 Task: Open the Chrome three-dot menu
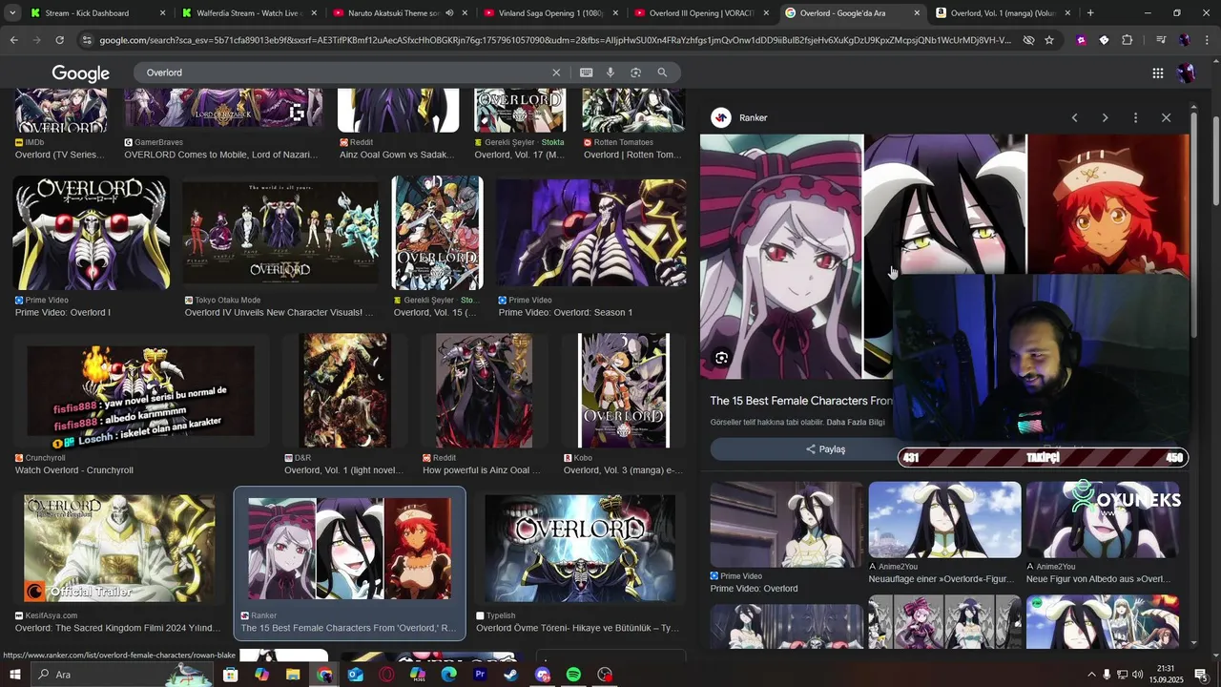coord(1207,40)
